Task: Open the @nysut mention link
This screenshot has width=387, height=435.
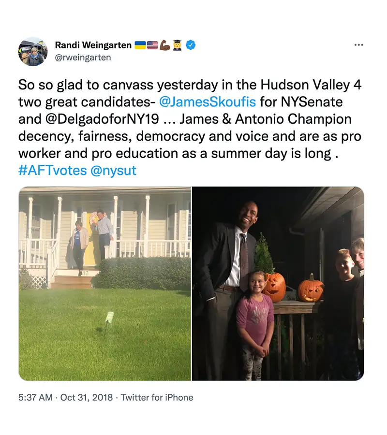Action: pyautogui.click(x=113, y=170)
